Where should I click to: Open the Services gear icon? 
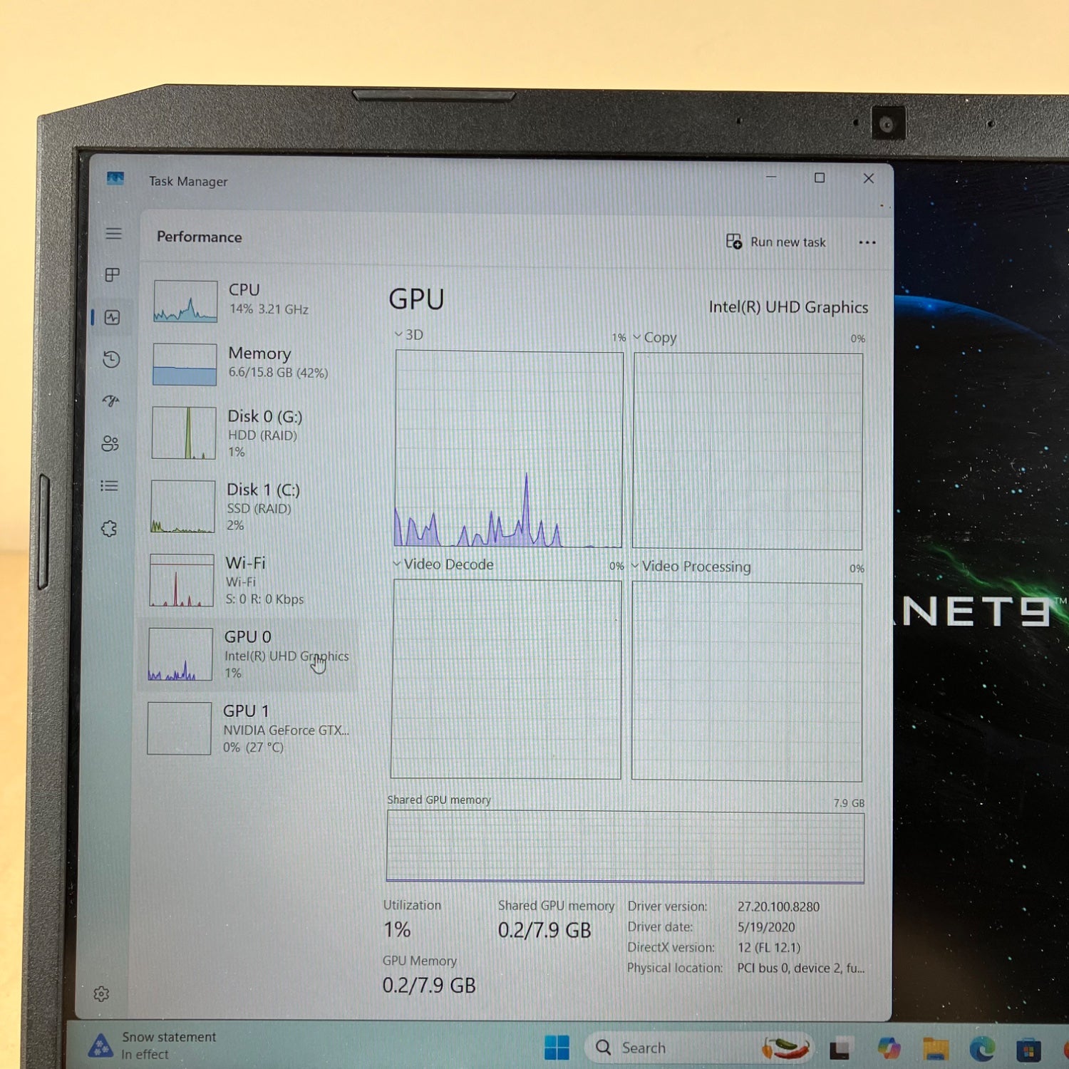pyautogui.click(x=109, y=528)
